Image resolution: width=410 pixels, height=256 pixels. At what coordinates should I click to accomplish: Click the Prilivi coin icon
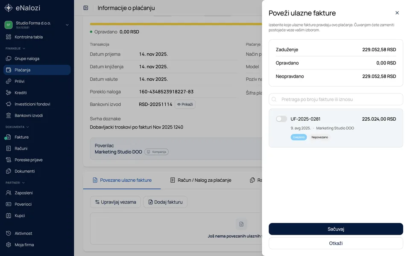(9, 81)
